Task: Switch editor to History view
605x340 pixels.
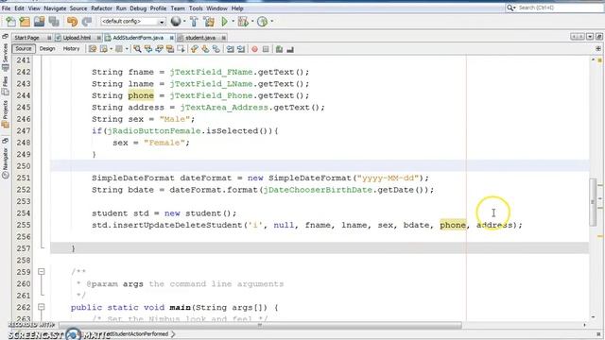Action: click(x=71, y=48)
